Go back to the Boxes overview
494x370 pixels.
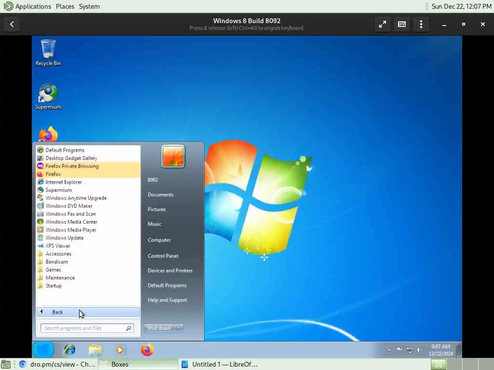(12, 24)
